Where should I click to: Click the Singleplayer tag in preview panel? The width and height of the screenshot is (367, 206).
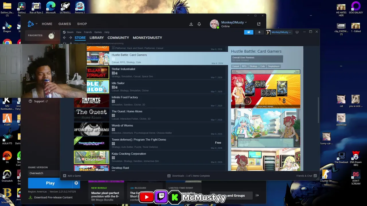pos(274,66)
